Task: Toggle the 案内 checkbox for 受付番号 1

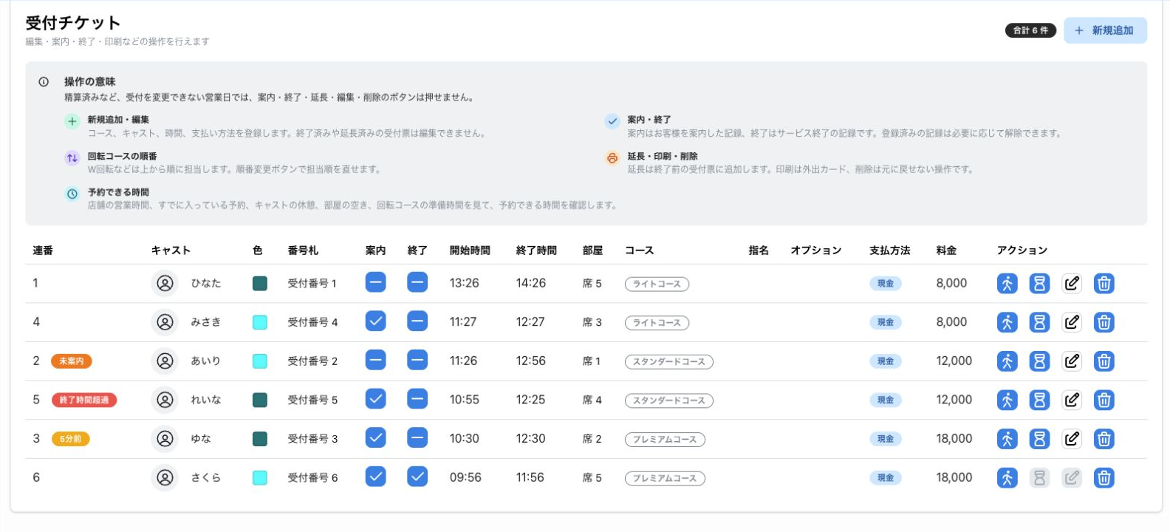Action: click(x=375, y=282)
